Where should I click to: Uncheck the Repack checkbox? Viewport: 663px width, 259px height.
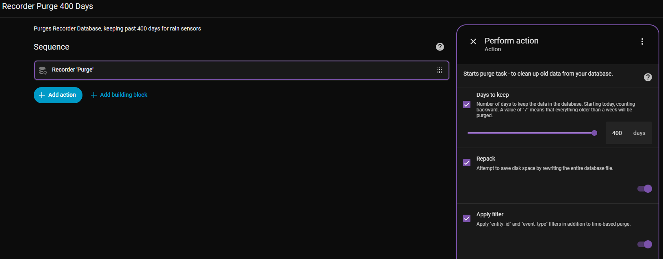pos(467,163)
